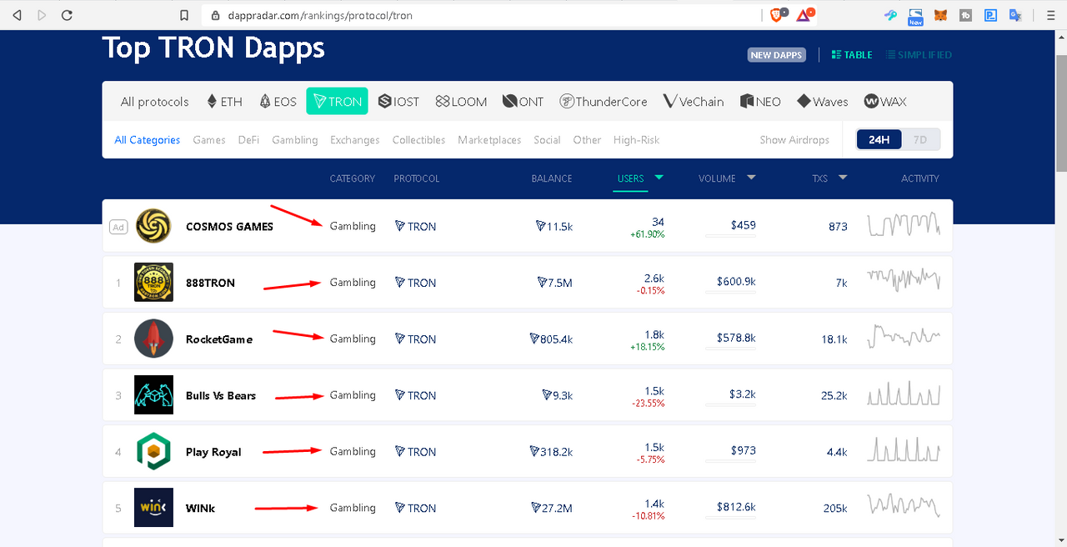
Task: Switch to the 24H time range
Action: pyautogui.click(x=879, y=140)
